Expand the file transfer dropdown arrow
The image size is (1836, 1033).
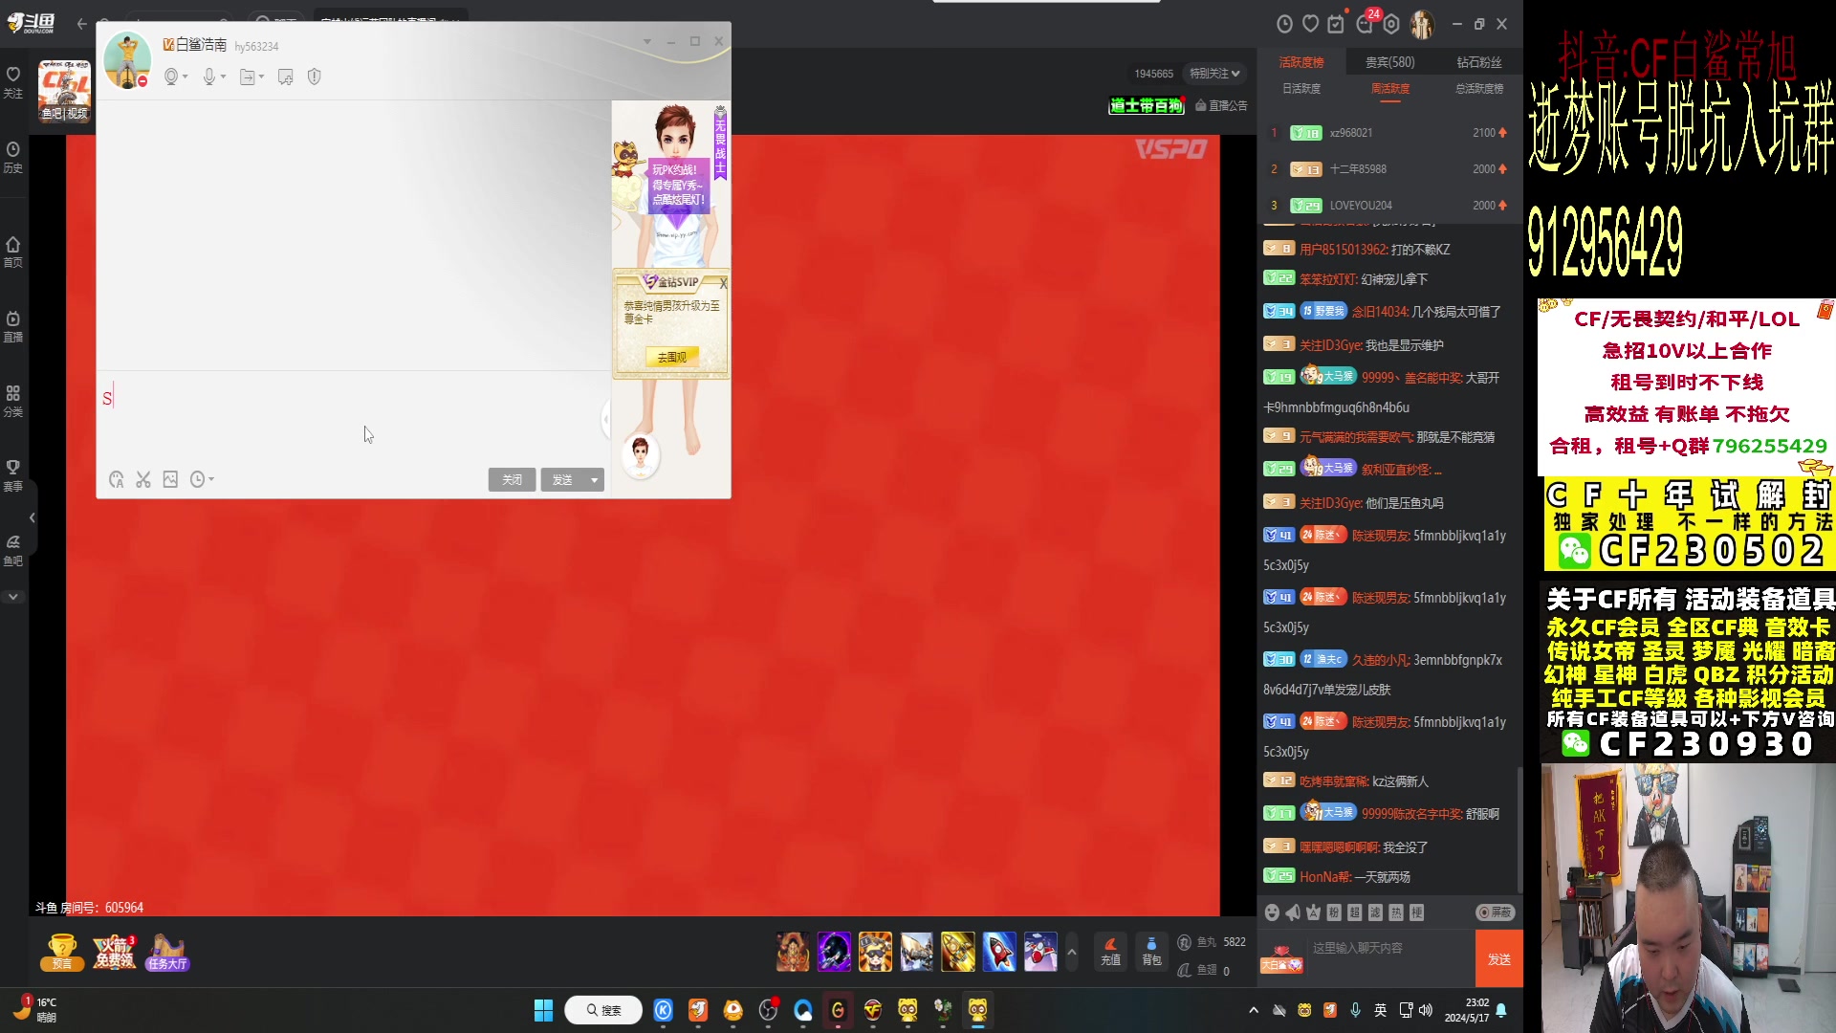point(261,77)
